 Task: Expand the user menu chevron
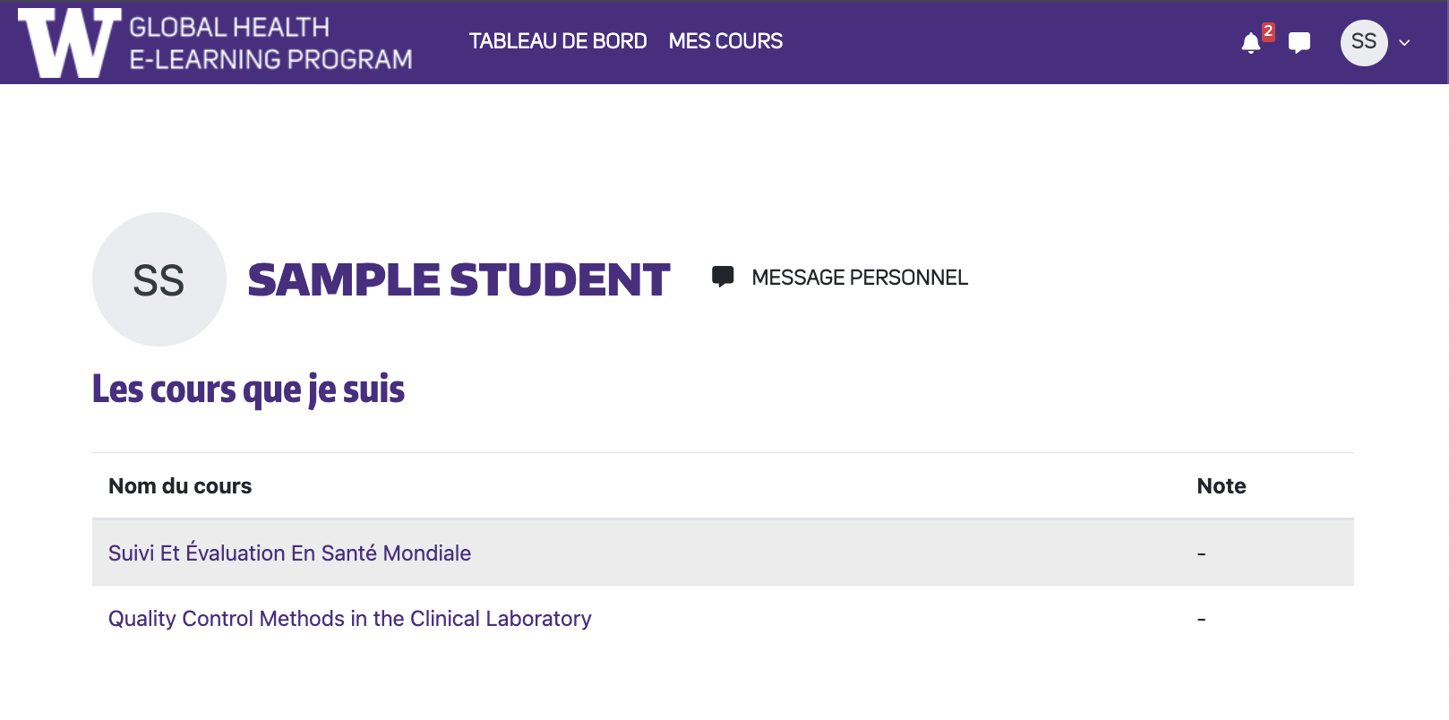pos(1404,42)
